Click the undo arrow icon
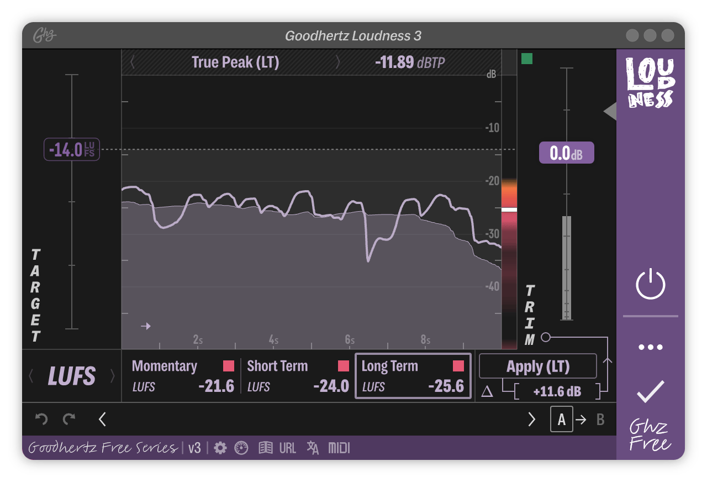The height and width of the screenshot is (482, 707). pyautogui.click(x=41, y=420)
